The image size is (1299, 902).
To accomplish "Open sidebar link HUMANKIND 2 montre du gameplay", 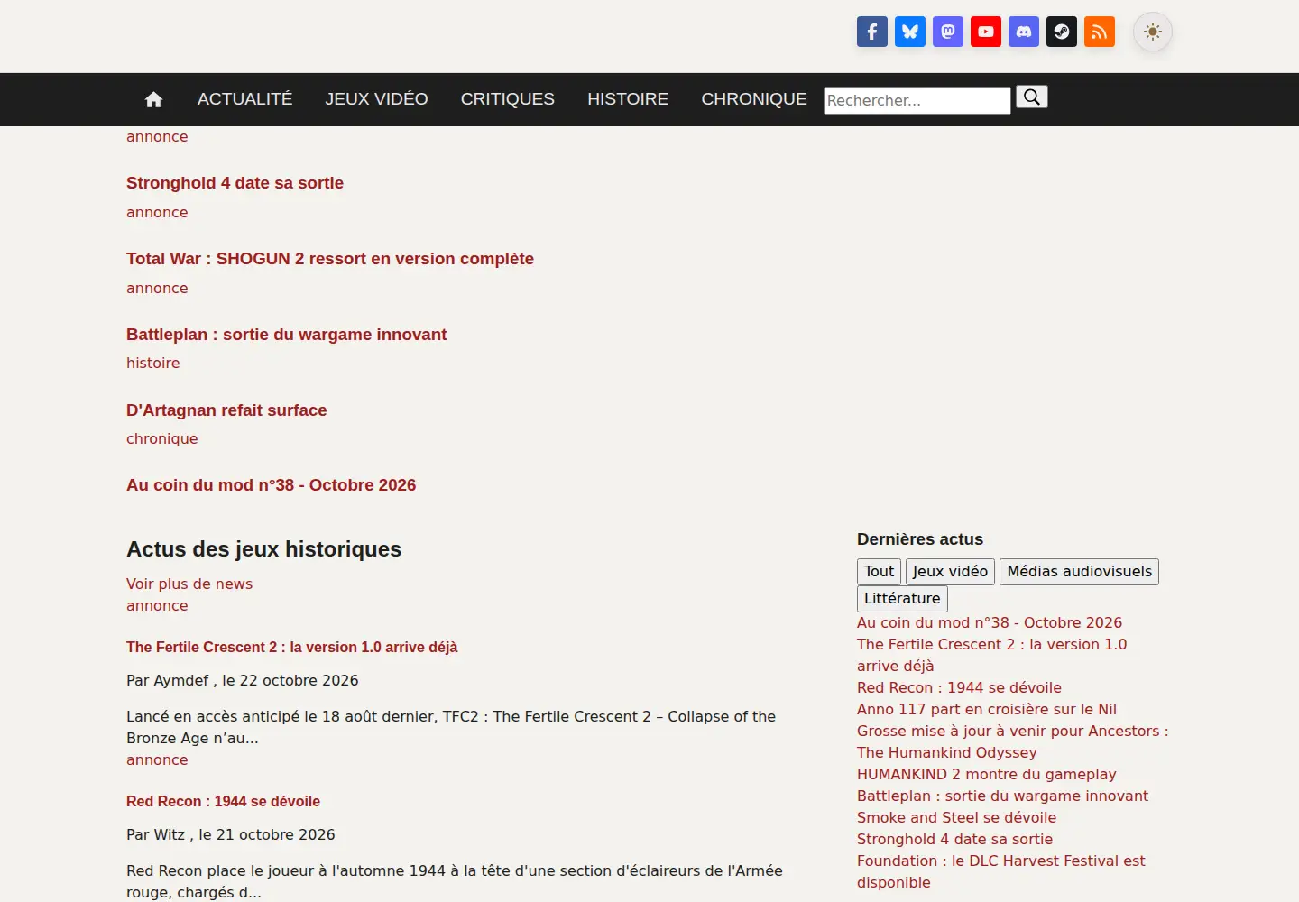I will (x=987, y=775).
